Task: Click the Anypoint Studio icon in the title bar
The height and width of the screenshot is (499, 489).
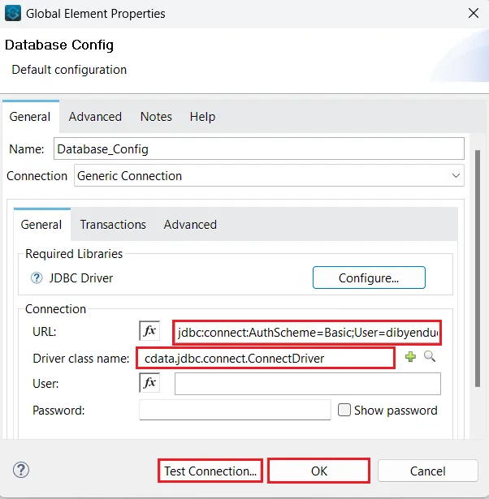Action: (14, 14)
